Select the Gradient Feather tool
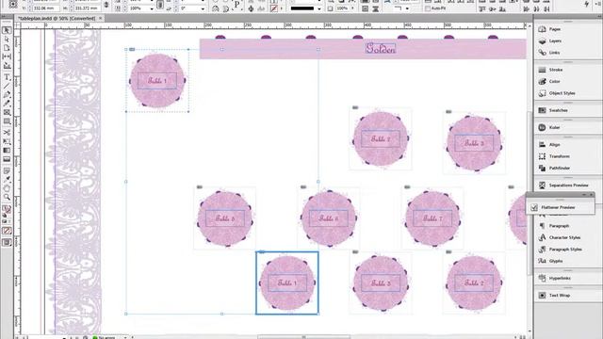603x339 pixels. 7,159
